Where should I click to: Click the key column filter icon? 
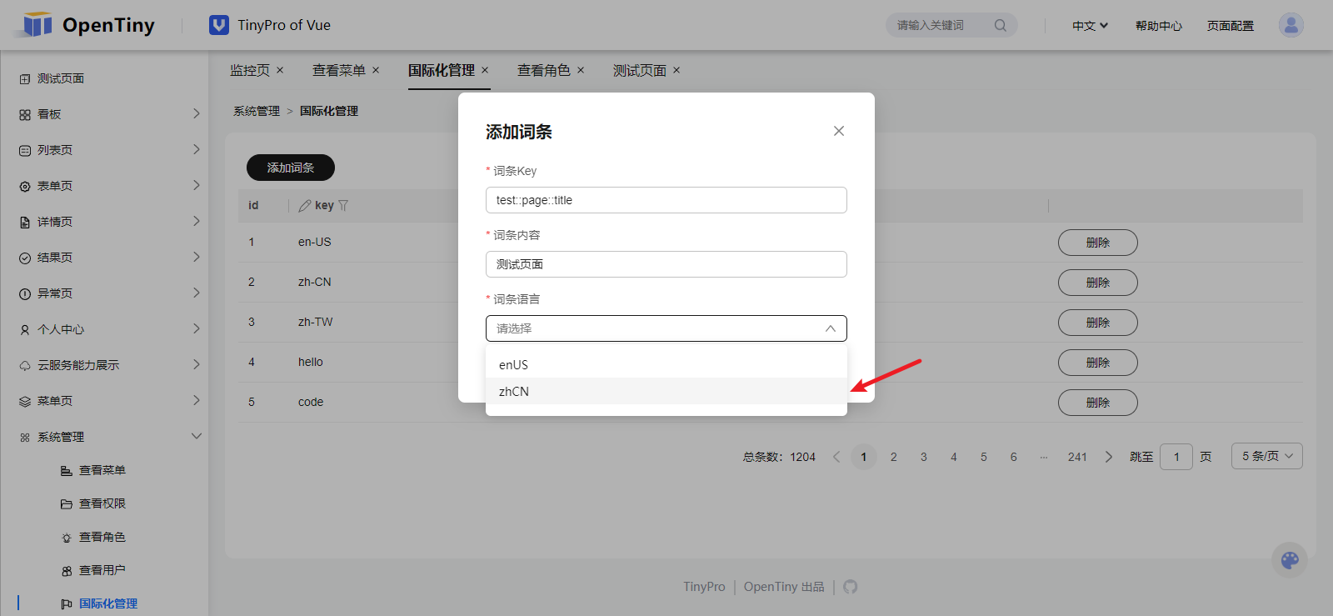click(x=343, y=205)
